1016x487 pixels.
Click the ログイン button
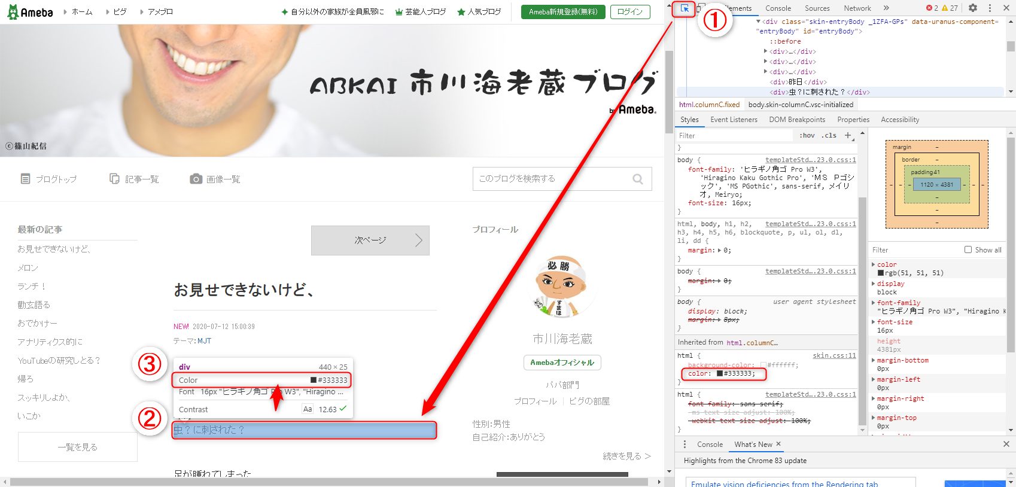click(630, 12)
